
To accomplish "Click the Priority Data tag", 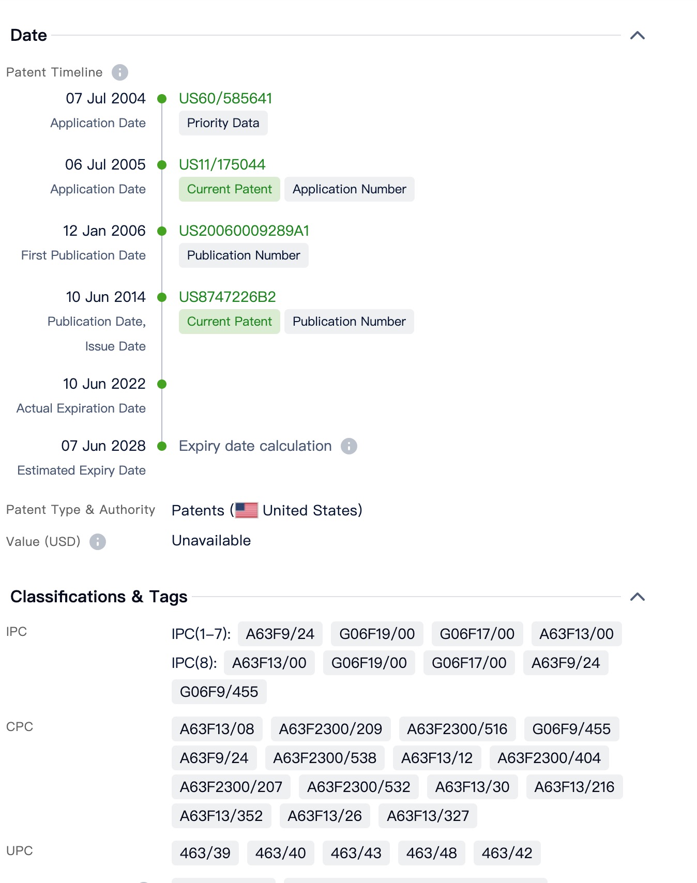I will click(x=223, y=123).
